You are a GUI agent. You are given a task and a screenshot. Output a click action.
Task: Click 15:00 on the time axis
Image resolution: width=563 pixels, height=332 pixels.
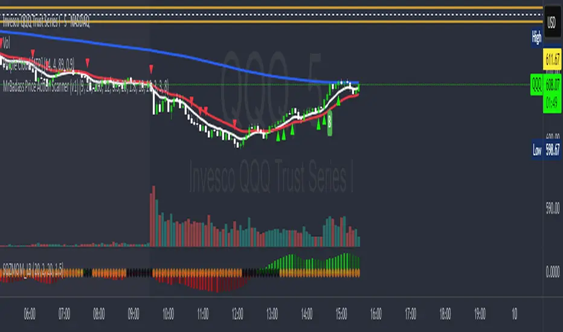click(x=341, y=314)
